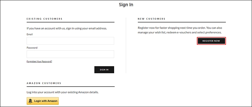Click the Amazon 'a' logo icon

coord(30,101)
